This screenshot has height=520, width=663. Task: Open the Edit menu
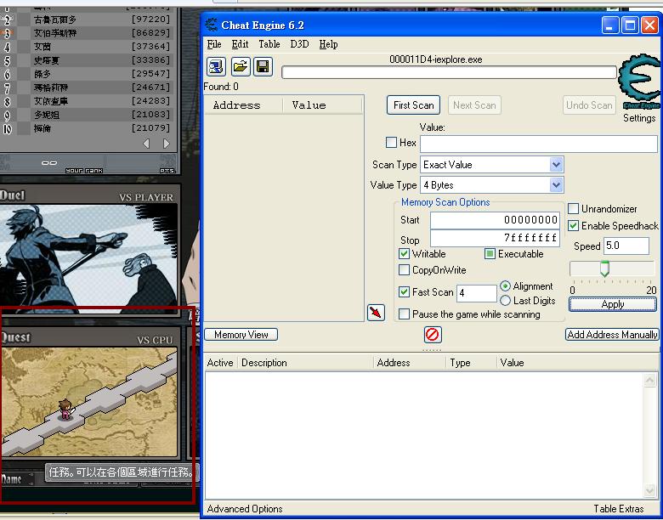point(240,44)
